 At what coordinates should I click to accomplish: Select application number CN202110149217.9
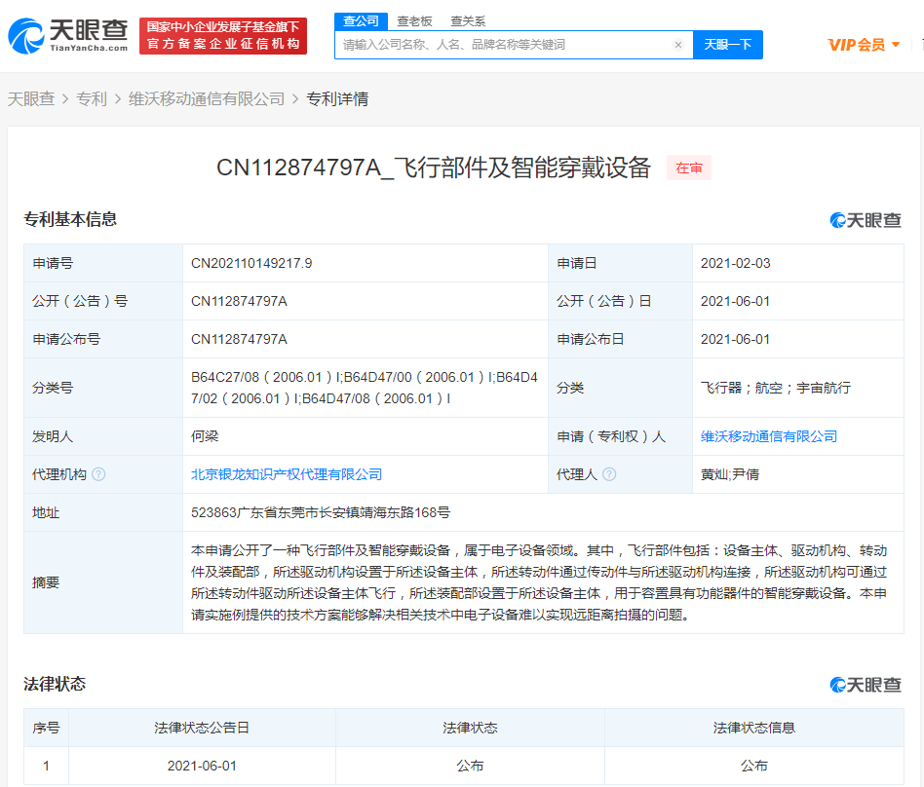click(x=251, y=263)
